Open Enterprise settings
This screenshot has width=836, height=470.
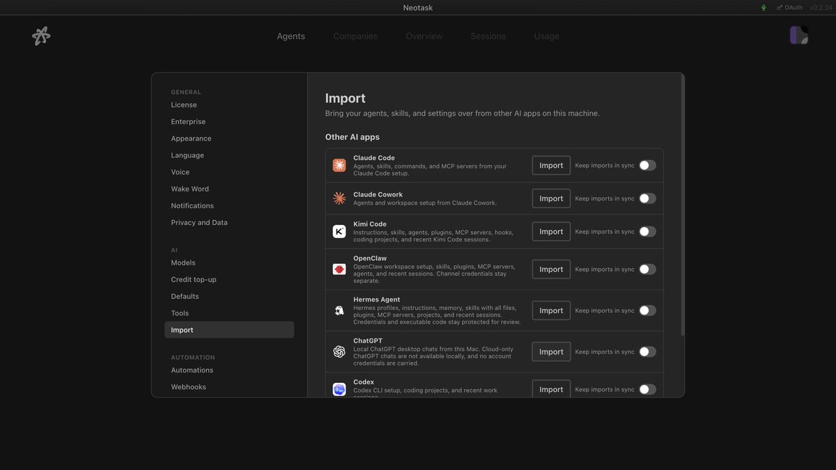tap(229, 122)
